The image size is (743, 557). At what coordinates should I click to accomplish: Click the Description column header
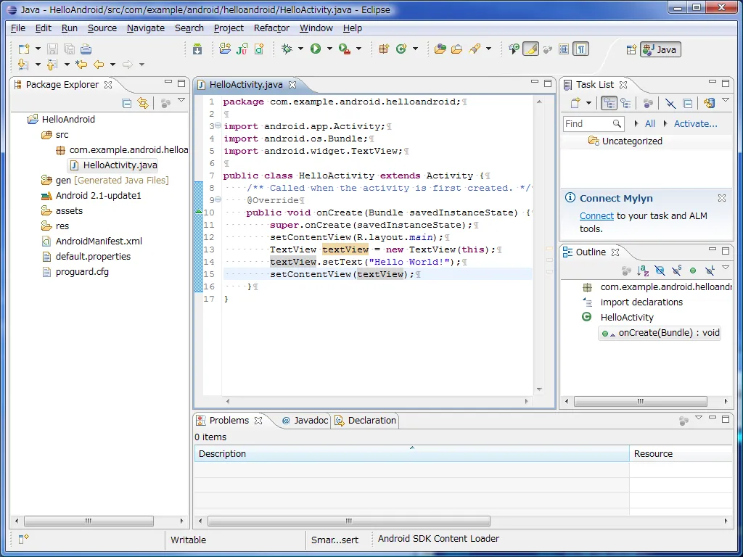point(411,454)
